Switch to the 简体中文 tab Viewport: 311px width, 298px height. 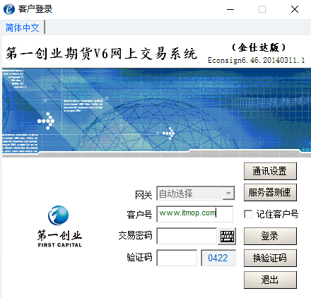point(23,28)
